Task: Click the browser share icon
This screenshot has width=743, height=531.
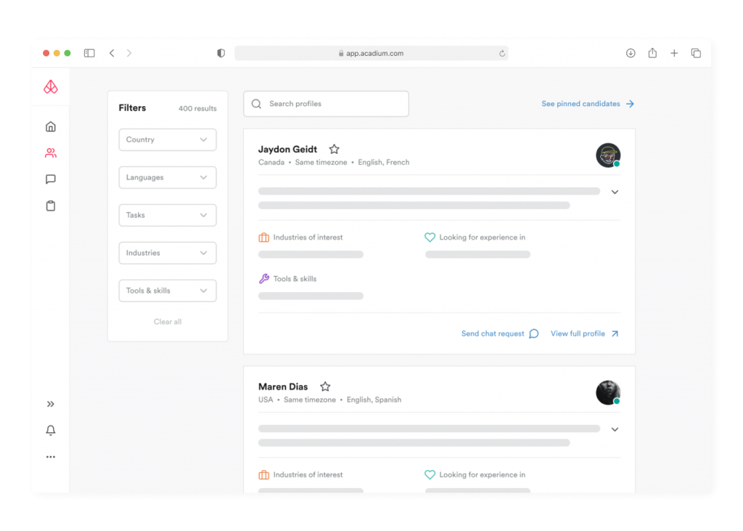Action: 652,53
